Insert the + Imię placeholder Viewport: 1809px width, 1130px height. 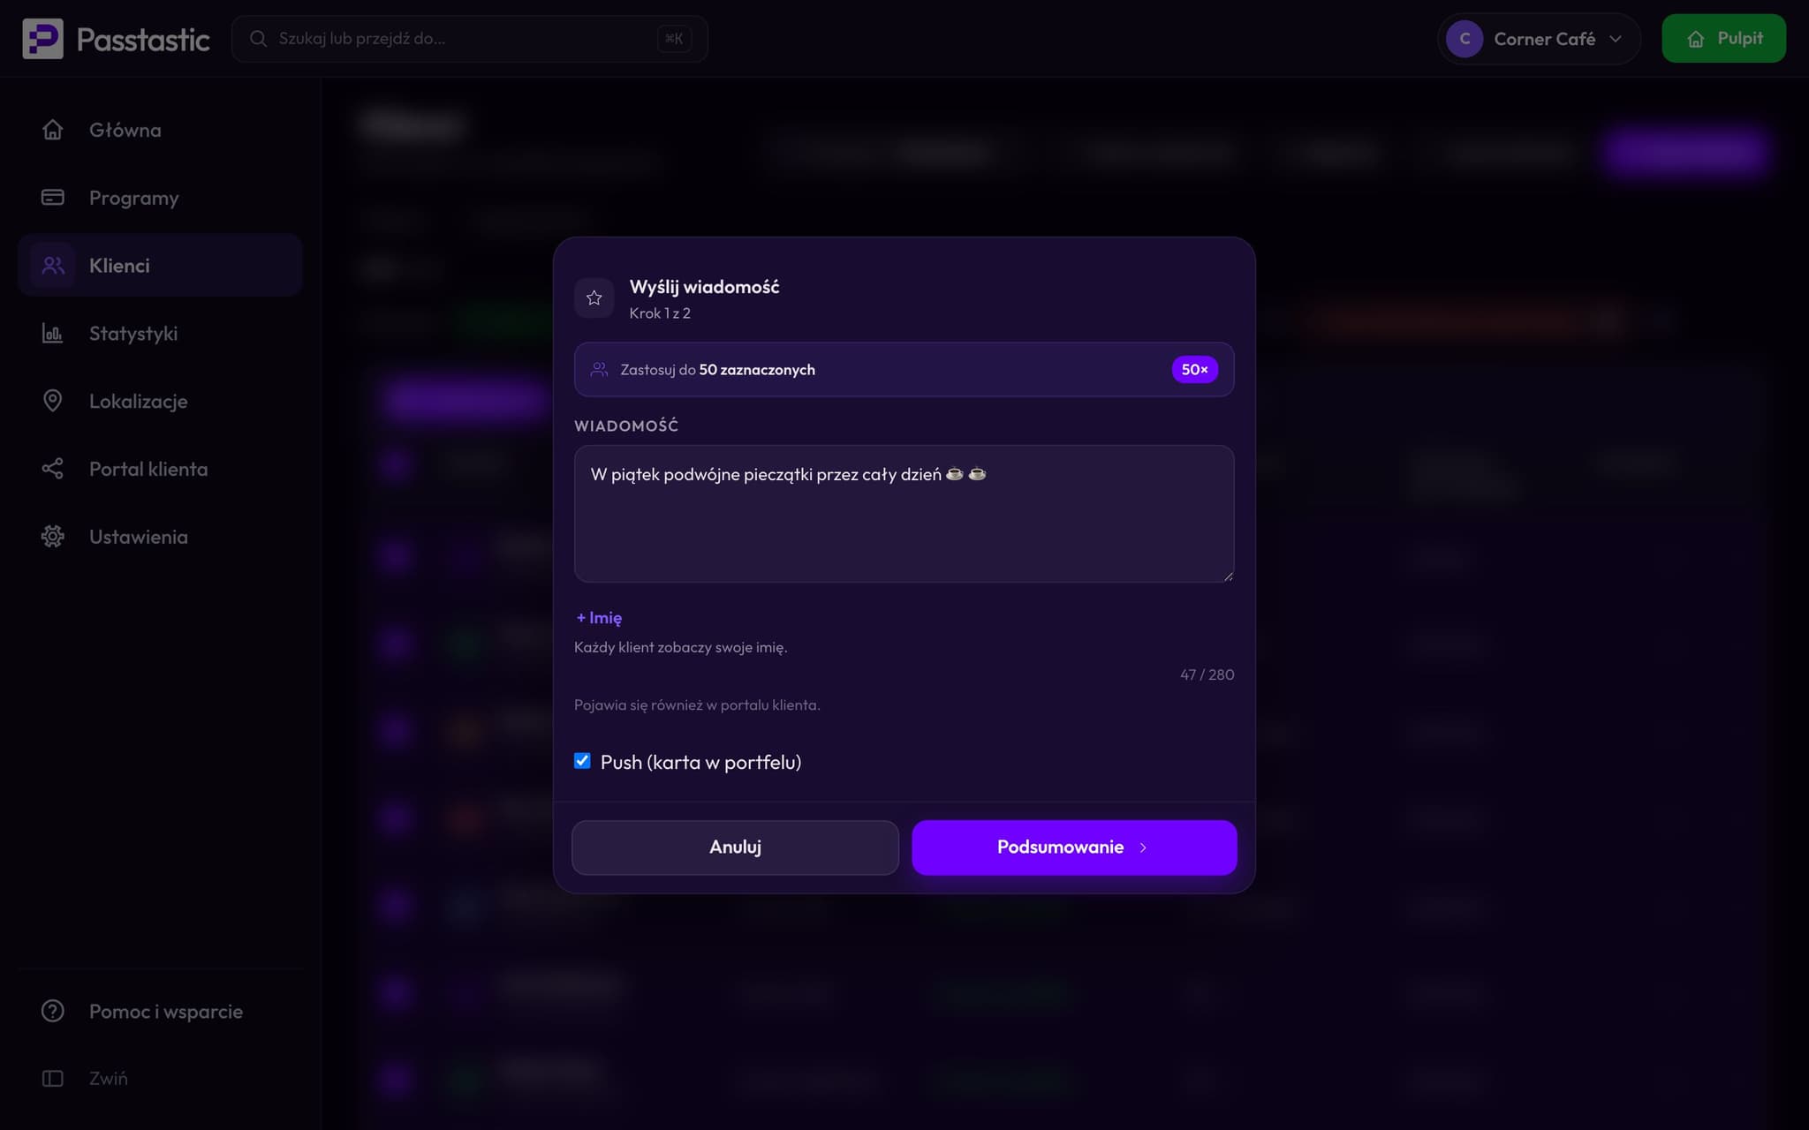coord(599,618)
